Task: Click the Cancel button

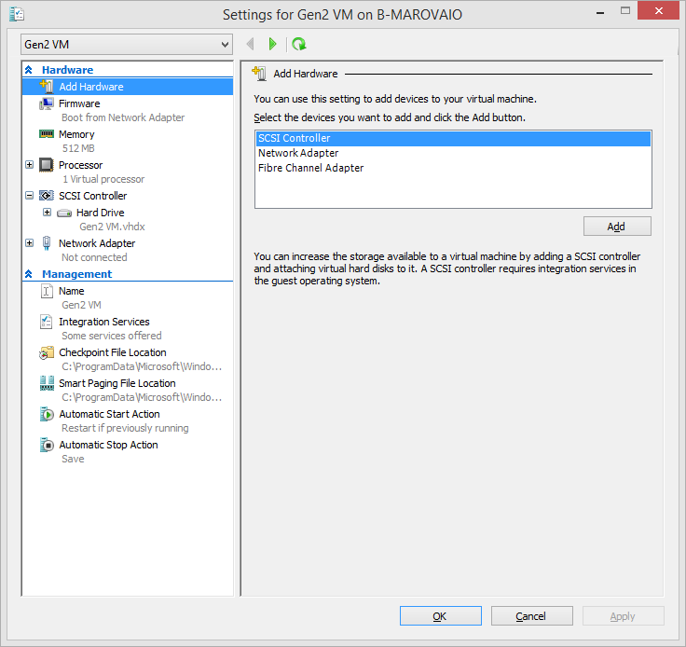Action: coord(531,616)
